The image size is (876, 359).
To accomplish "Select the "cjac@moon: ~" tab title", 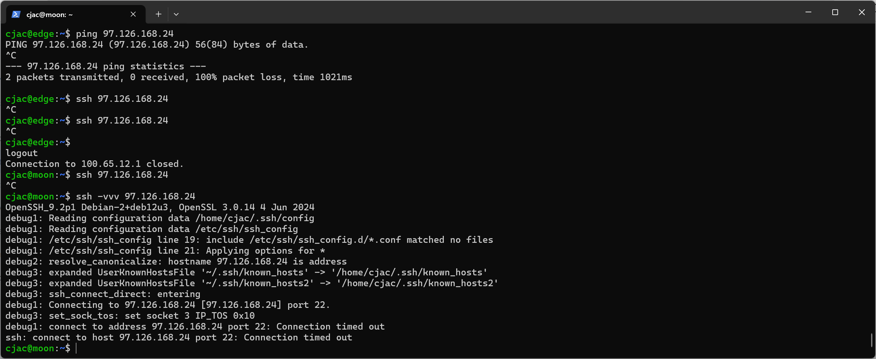I will (50, 15).
